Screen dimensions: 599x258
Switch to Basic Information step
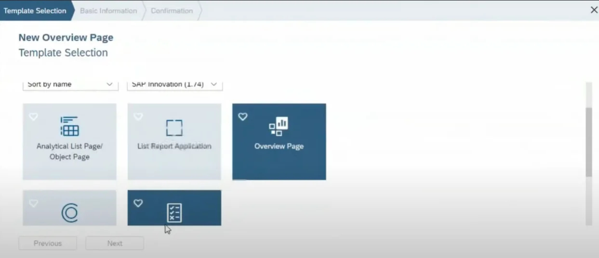(108, 11)
